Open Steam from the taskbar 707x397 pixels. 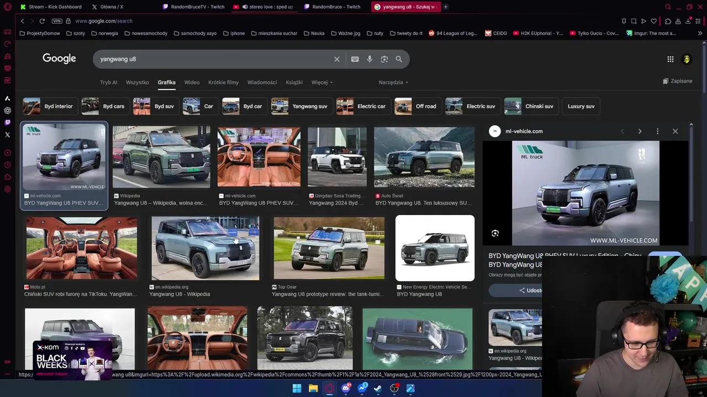pyautogui.click(x=378, y=388)
